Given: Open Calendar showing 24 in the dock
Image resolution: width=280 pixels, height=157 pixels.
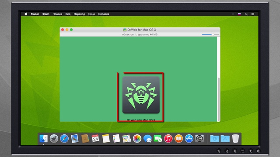Looking at the screenshot, I should point(95,139).
